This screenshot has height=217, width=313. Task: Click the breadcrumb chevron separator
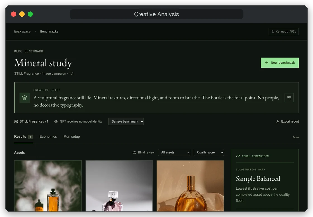click(35, 32)
